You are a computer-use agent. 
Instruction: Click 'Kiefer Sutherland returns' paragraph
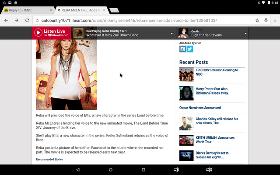[x=102, y=138]
